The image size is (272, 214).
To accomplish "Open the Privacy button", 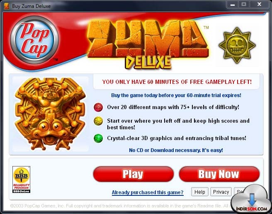I will pos(221,192).
